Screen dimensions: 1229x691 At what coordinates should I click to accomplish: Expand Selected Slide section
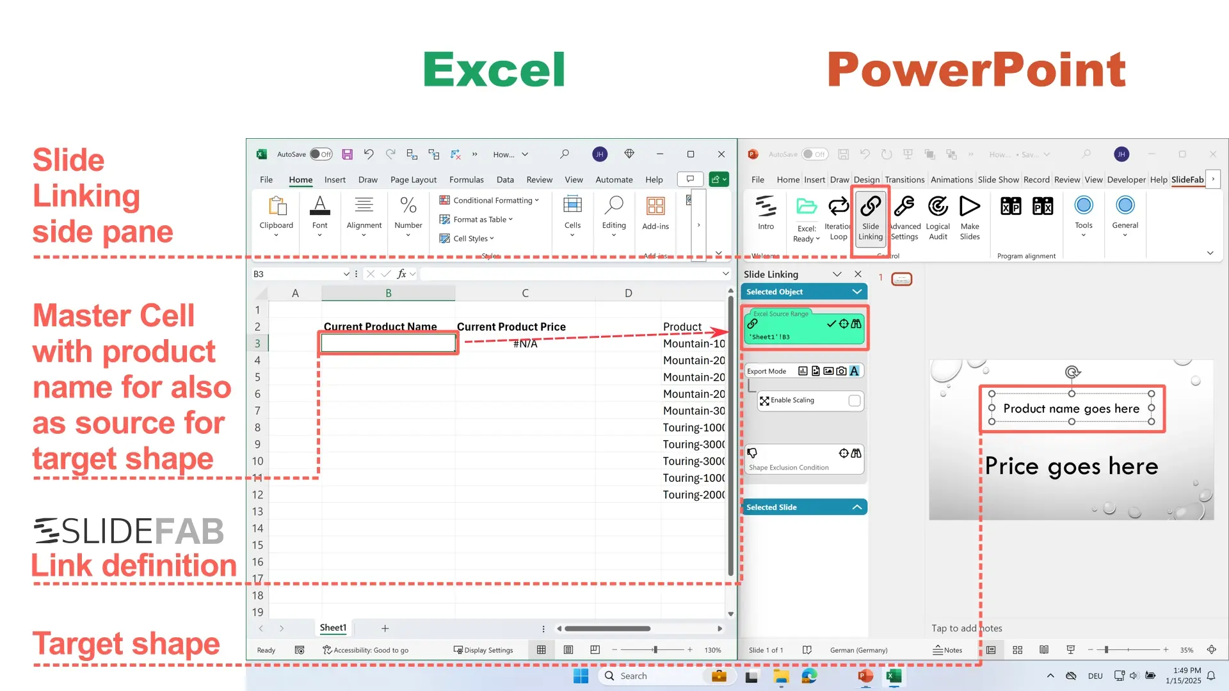pyautogui.click(x=856, y=507)
